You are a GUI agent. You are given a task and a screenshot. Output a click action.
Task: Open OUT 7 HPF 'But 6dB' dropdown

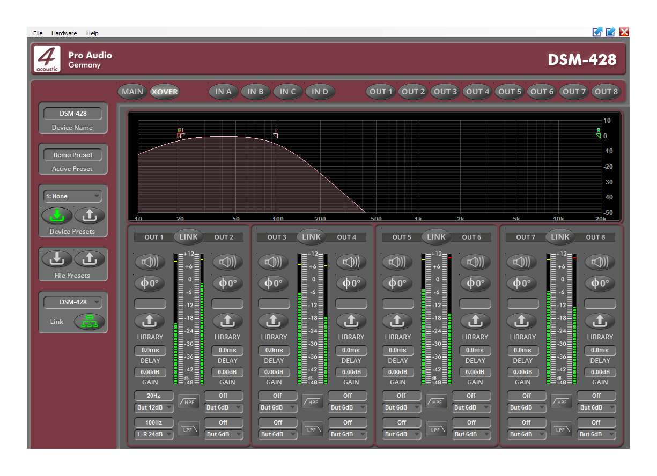tap(527, 407)
